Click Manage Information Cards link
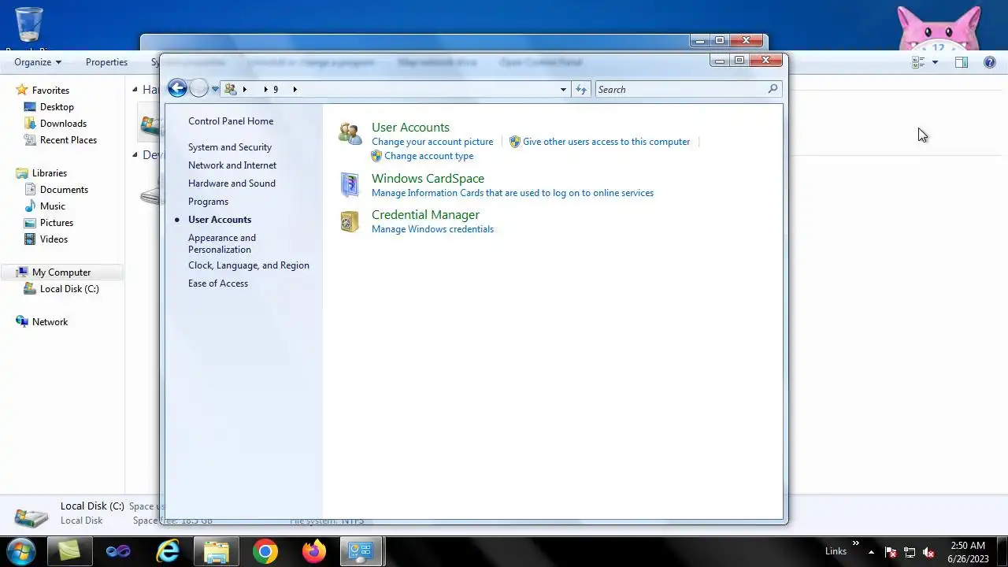Screen dimensions: 1008x567 coord(513,193)
